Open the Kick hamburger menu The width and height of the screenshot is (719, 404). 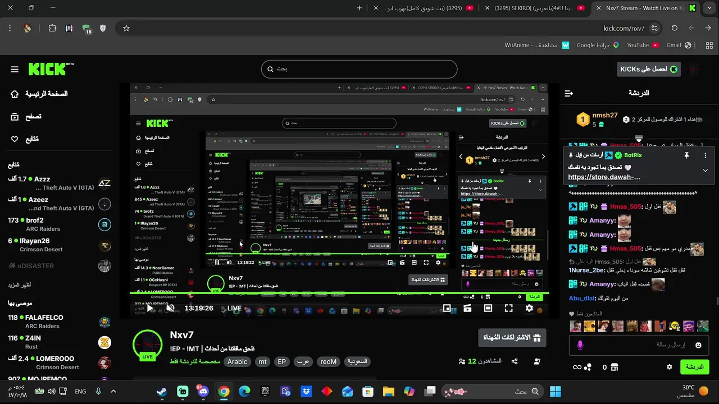click(15, 69)
